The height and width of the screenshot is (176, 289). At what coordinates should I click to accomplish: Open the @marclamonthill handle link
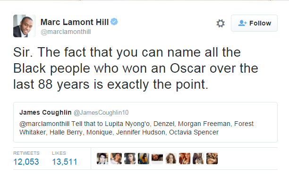pyautogui.click(x=66, y=32)
